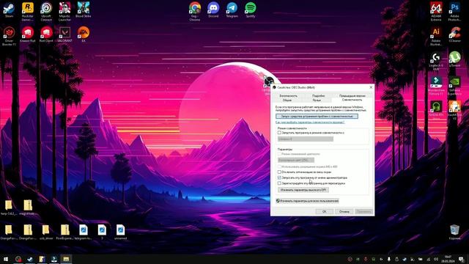Select the VALORANT desktop icon
The width and height of the screenshot is (469, 264).
click(64, 34)
